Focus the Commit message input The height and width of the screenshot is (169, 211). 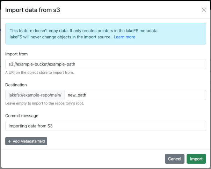105,126
